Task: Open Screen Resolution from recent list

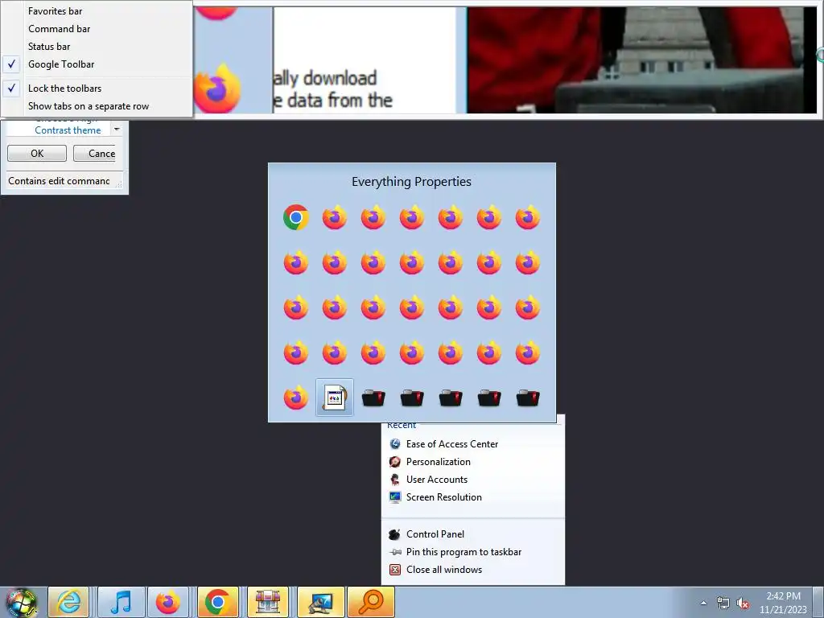Action: click(x=473, y=497)
